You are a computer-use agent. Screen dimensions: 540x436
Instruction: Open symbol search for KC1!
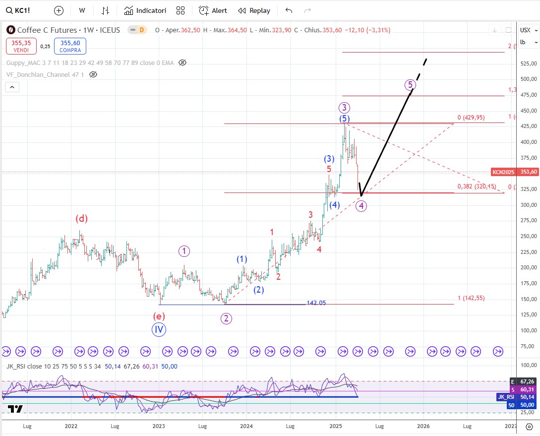(18, 10)
